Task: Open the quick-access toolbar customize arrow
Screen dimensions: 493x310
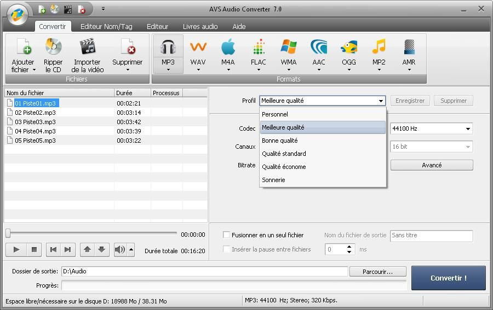Action: [103, 9]
